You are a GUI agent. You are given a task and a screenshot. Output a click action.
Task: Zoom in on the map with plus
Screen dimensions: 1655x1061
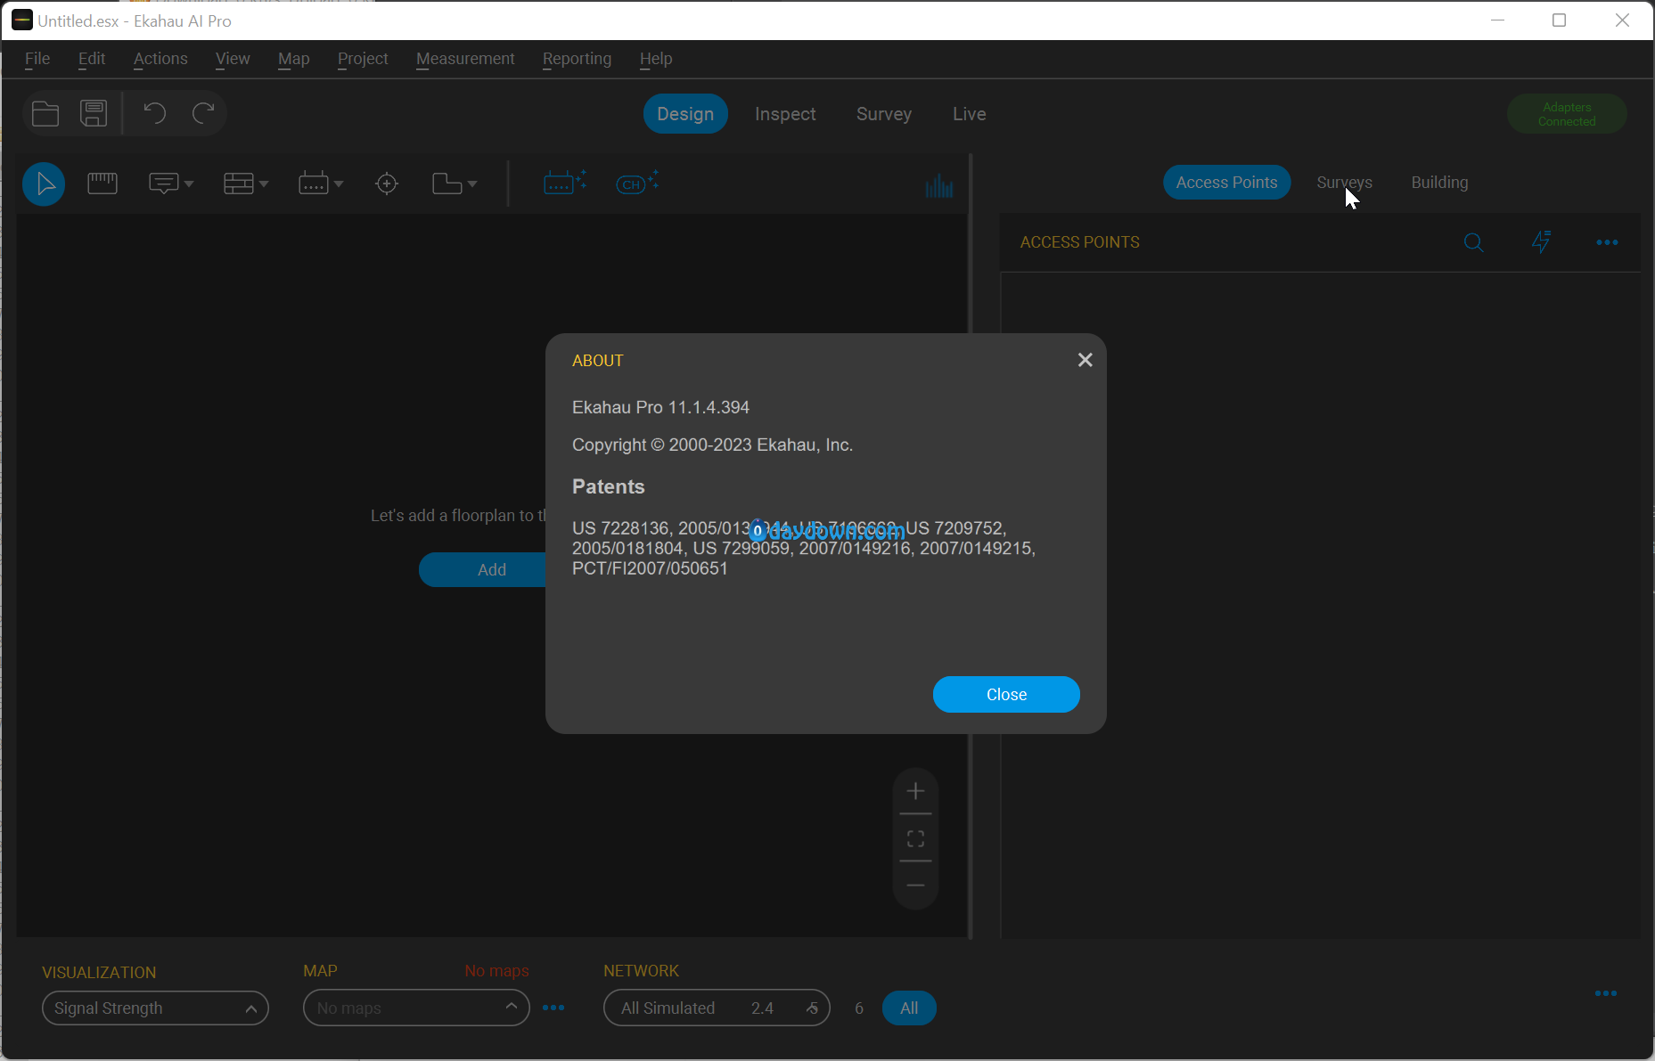(x=915, y=791)
